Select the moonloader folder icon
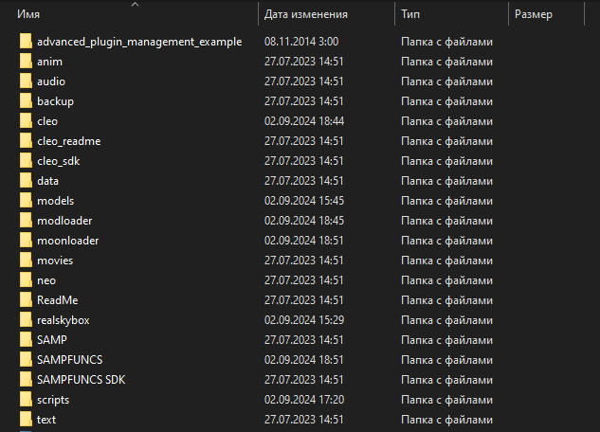The image size is (600, 432). pyautogui.click(x=26, y=241)
